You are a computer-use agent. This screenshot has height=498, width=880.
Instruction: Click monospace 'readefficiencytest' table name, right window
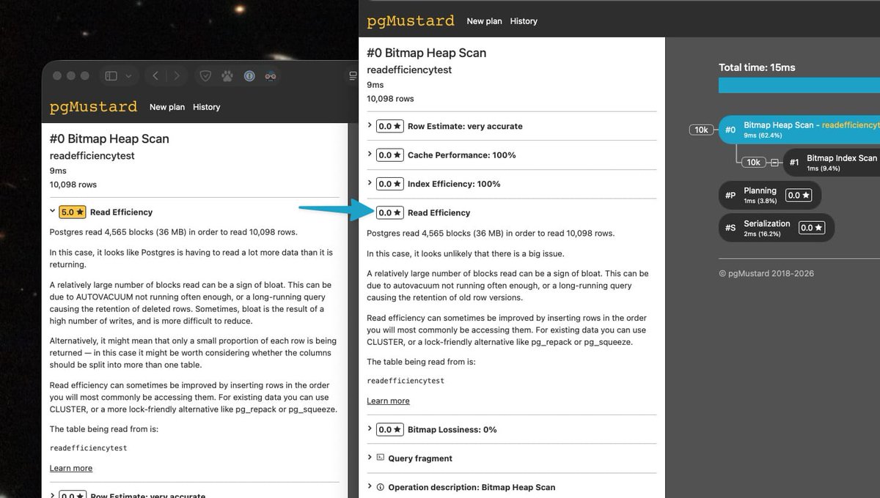click(x=406, y=381)
